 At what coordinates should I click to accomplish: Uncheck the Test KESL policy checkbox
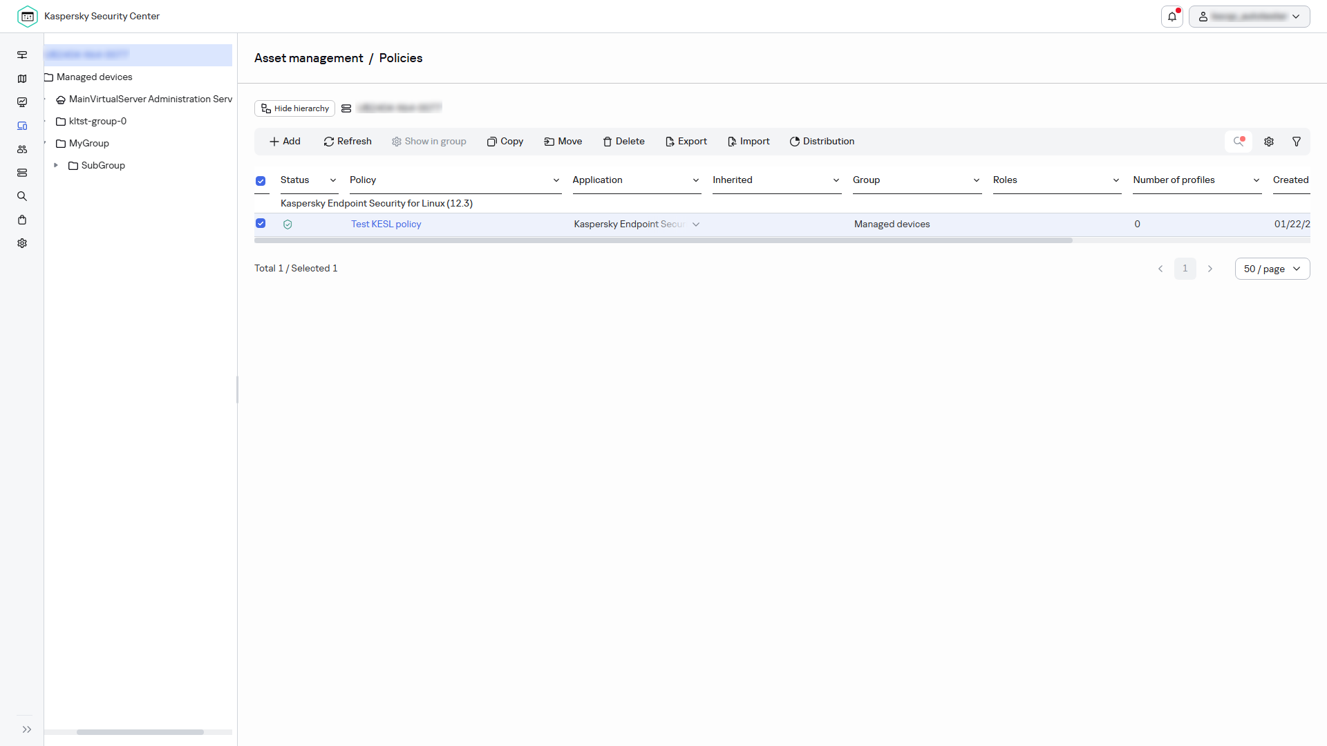[x=261, y=223]
